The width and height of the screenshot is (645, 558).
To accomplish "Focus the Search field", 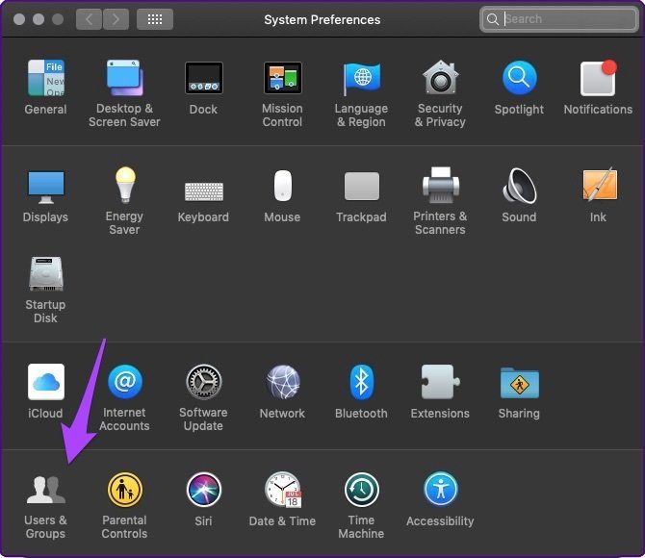I will click(559, 19).
